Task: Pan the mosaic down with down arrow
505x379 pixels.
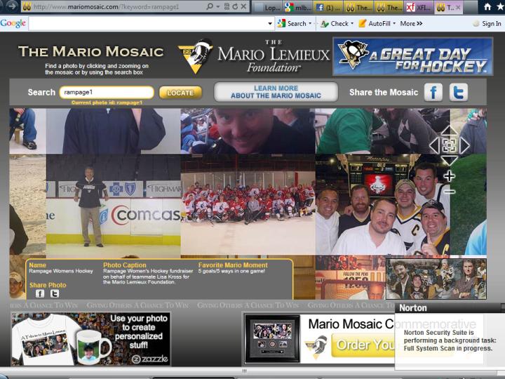Action: (449, 160)
